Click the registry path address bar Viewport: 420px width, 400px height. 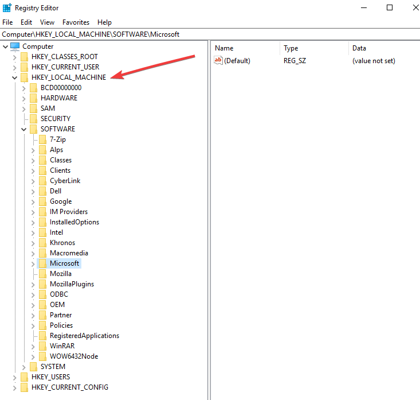pyautogui.click(x=210, y=34)
